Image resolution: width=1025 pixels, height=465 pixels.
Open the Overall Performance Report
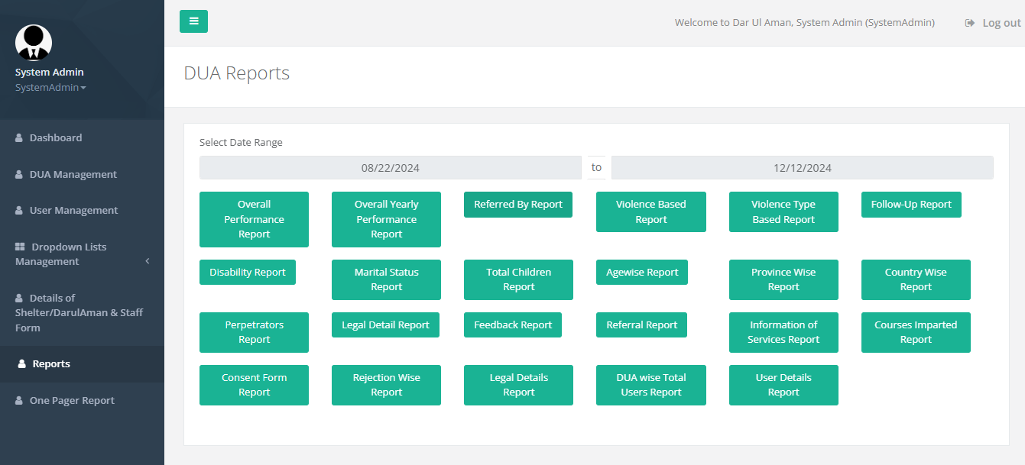(x=254, y=219)
